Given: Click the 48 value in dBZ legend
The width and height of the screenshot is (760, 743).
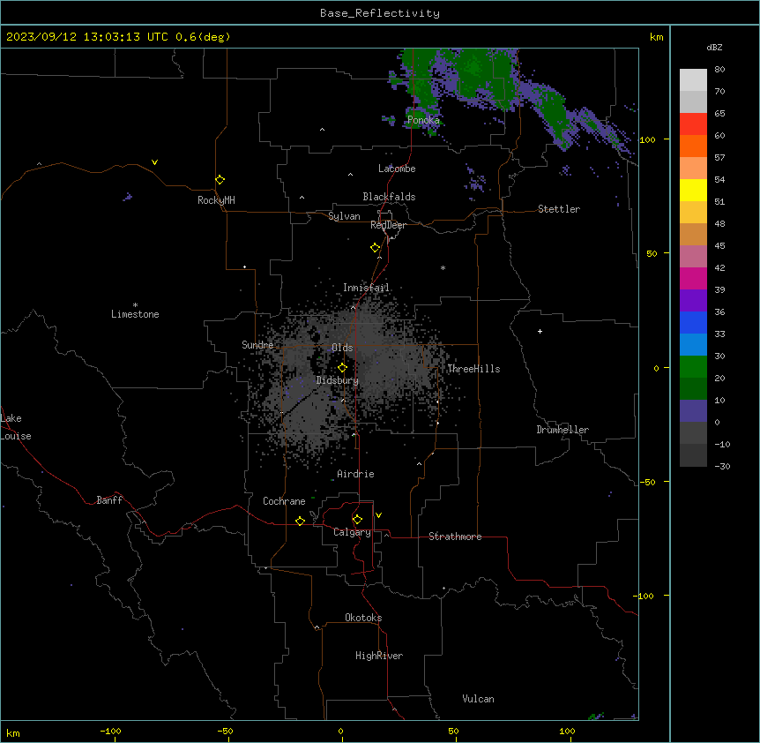Looking at the screenshot, I should (x=719, y=223).
